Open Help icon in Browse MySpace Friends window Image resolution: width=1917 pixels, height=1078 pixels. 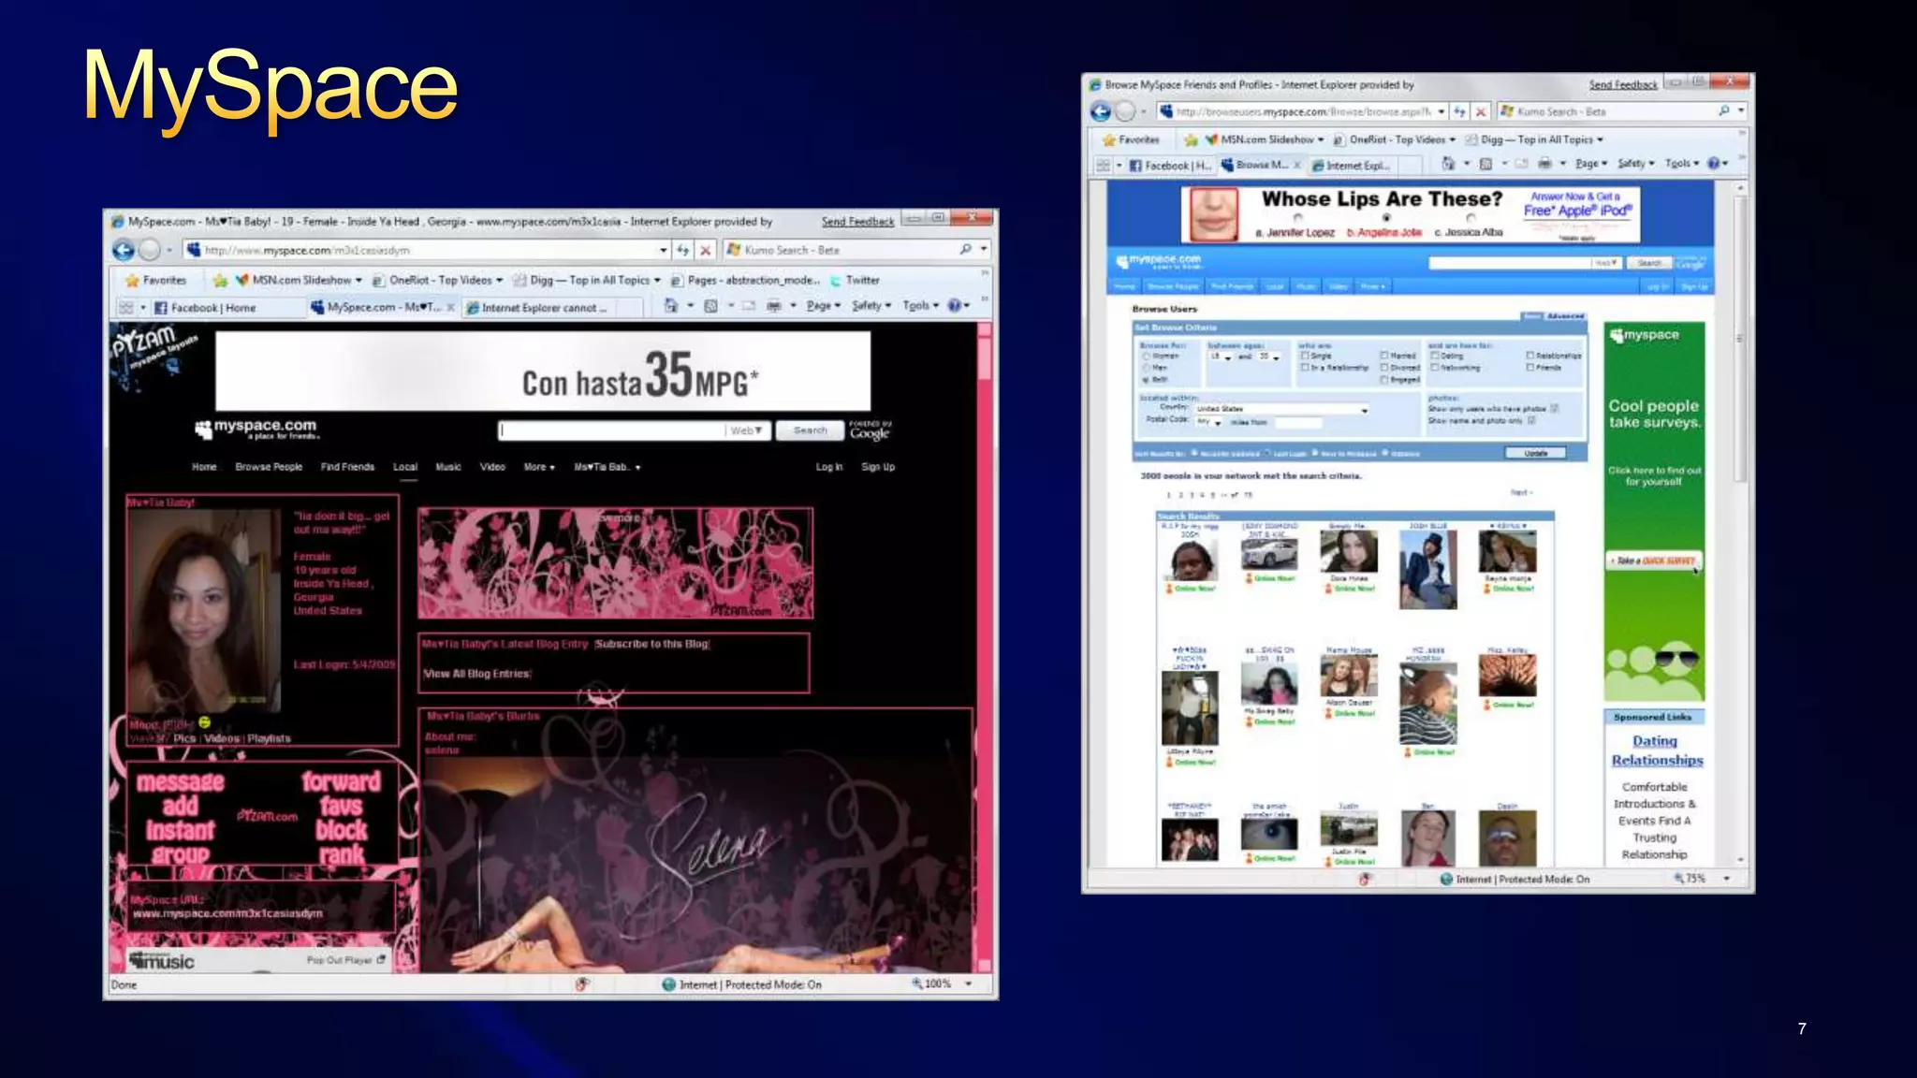[x=1713, y=163]
